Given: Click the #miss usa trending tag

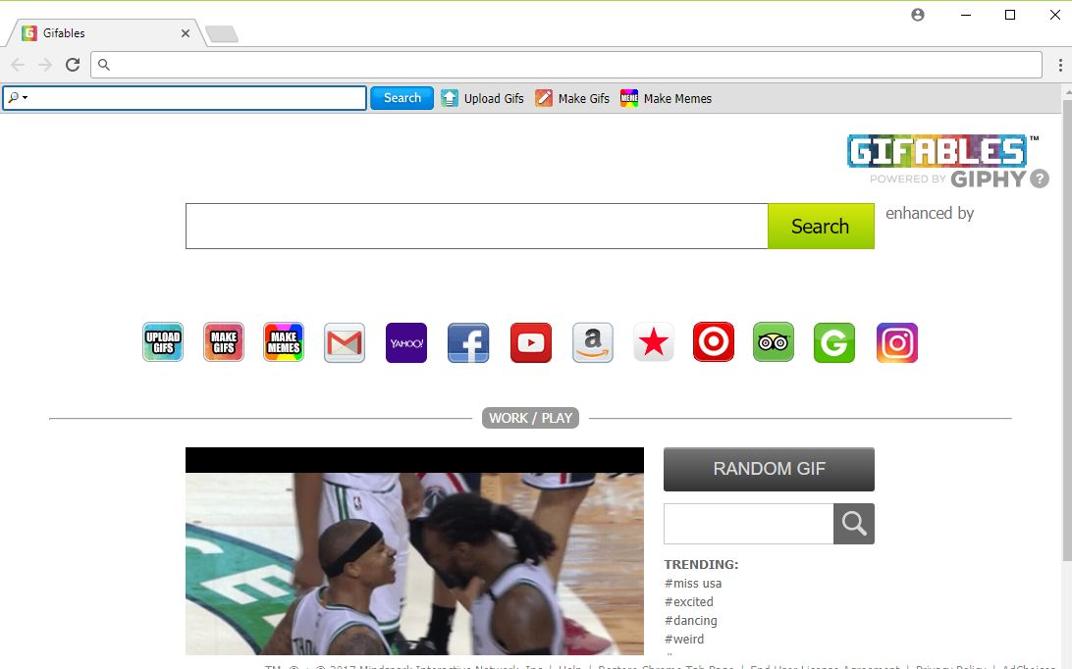Looking at the screenshot, I should 692,583.
